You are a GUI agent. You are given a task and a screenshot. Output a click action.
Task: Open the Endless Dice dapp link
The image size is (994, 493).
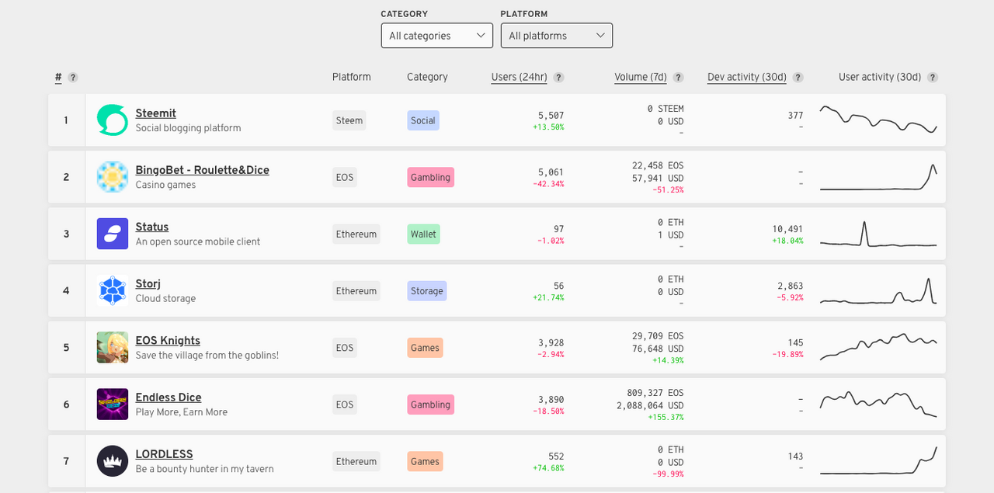(x=169, y=398)
